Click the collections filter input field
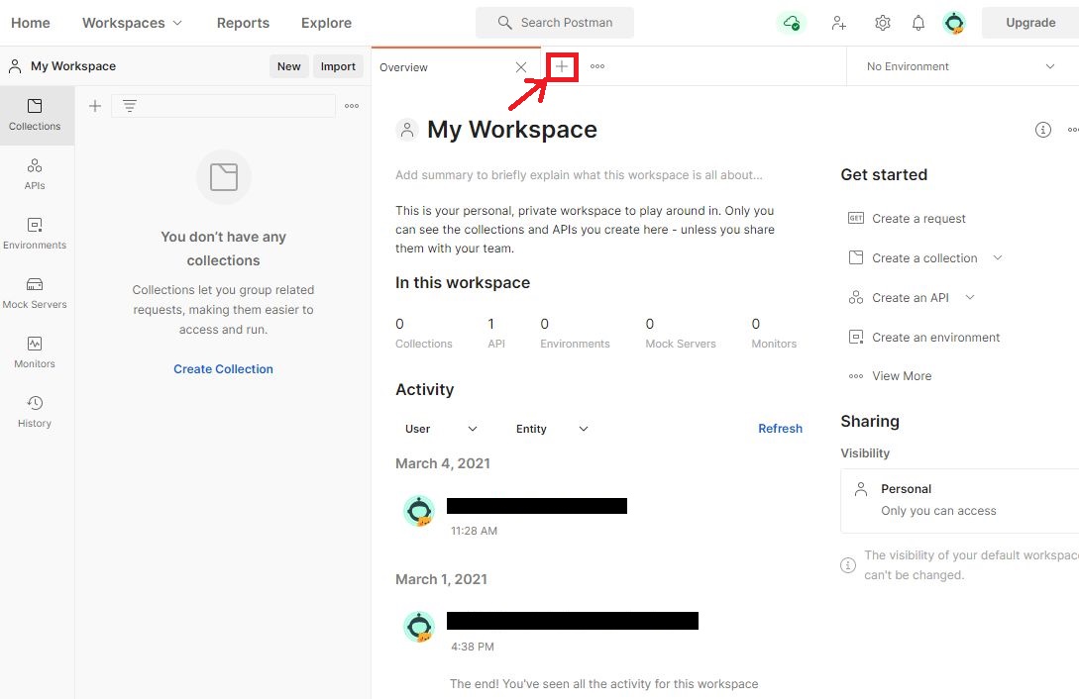Screen dimensions: 1079x699 click(223, 106)
